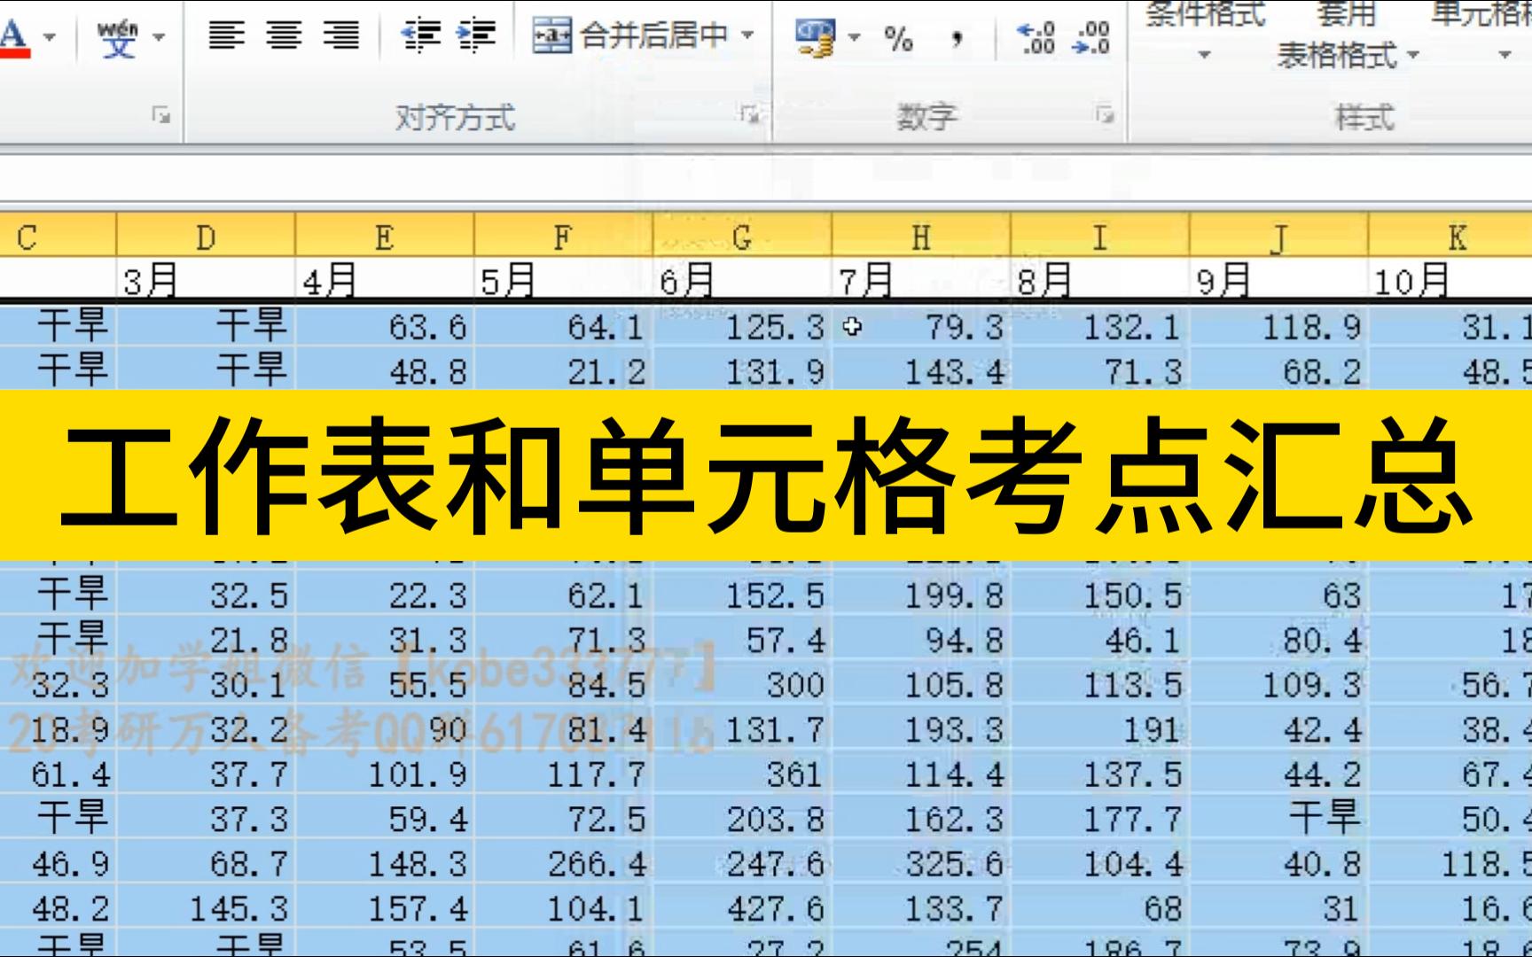Viewport: 1532px width, 957px height.
Task: Click the 5月 header cell
Action: (x=564, y=280)
